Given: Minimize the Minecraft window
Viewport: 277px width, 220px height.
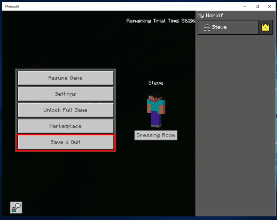Looking at the screenshot, I should pyautogui.click(x=245, y=7).
